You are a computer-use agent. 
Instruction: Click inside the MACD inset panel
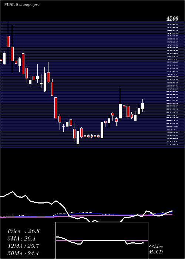[x=102, y=240]
